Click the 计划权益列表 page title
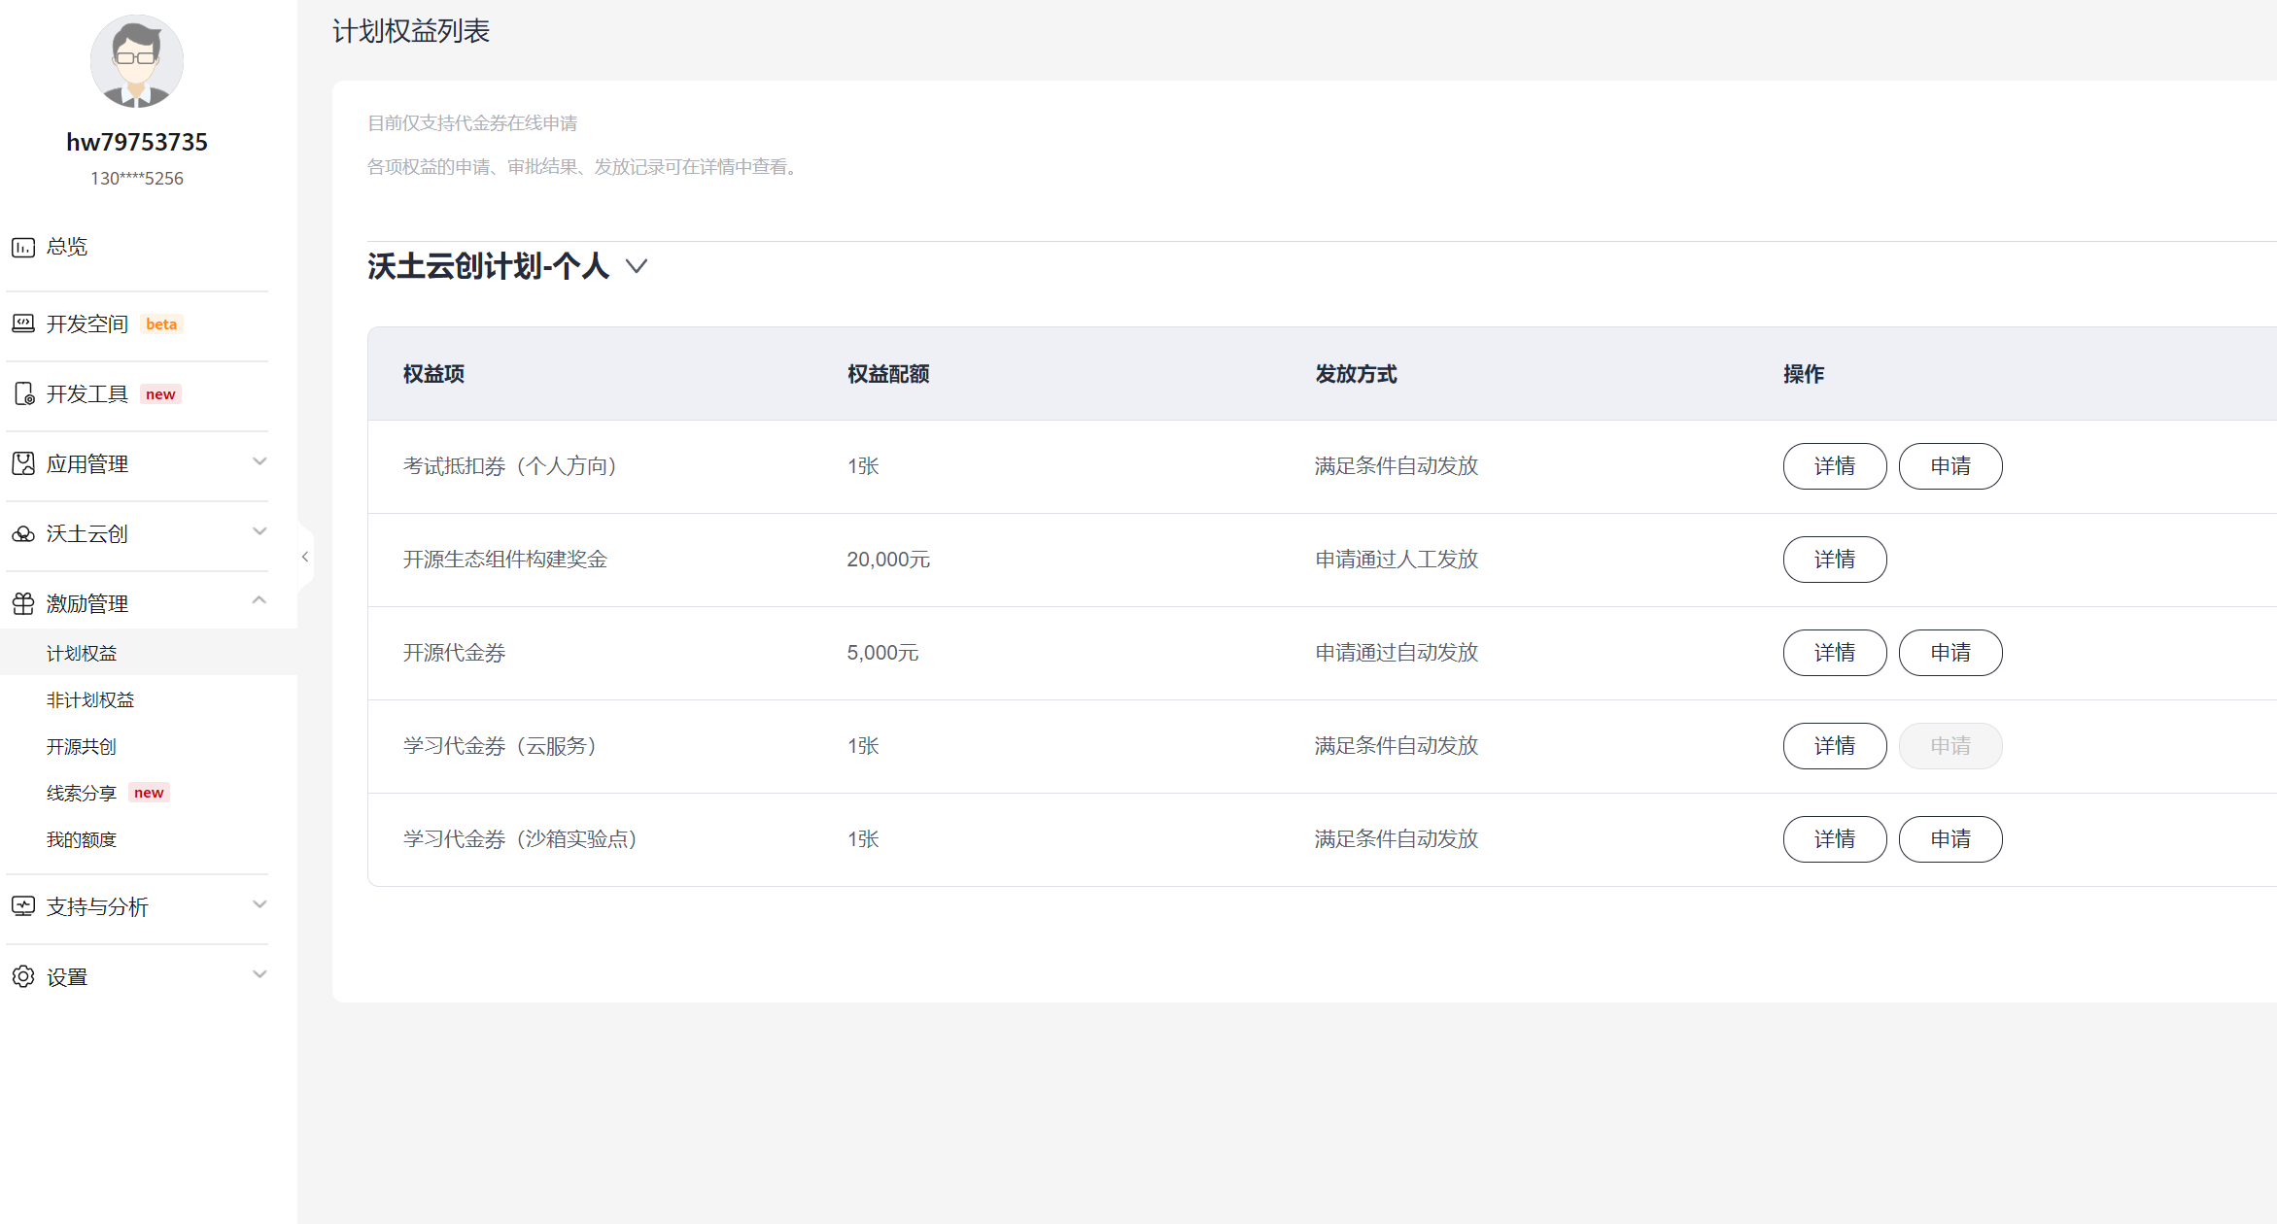Image resolution: width=2277 pixels, height=1224 pixels. pyautogui.click(x=411, y=31)
